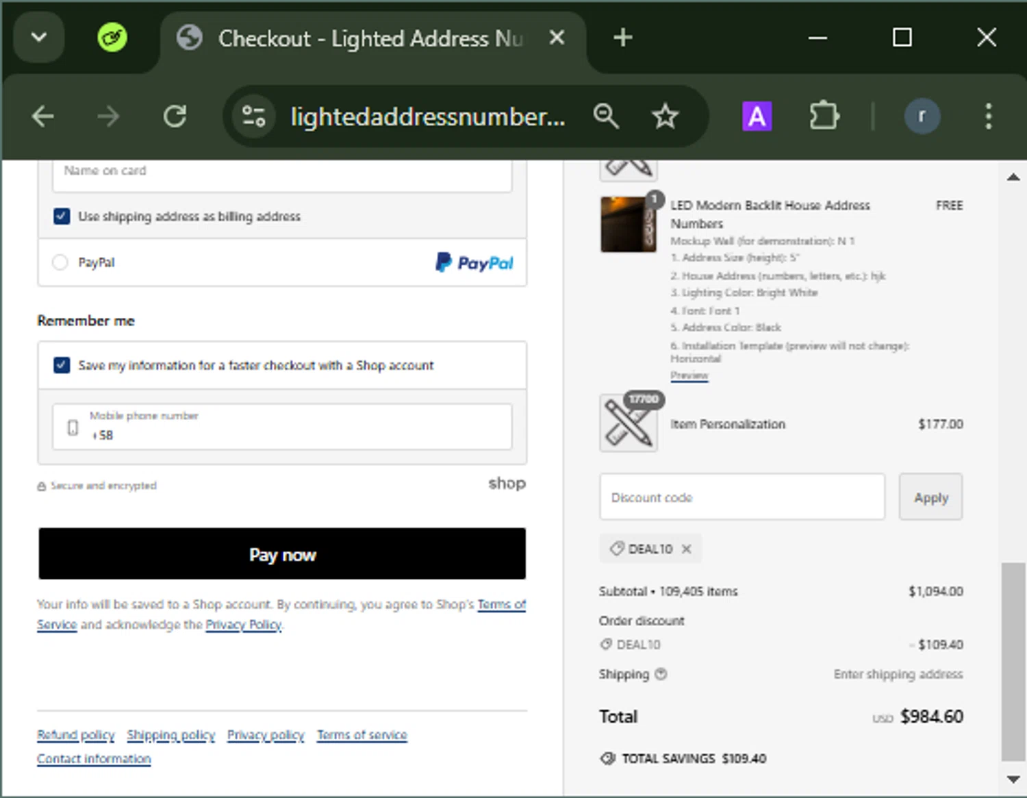
Task: Open Chrome three-dot menu
Action: [988, 116]
